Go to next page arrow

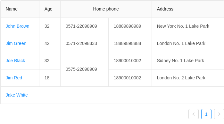219,114
